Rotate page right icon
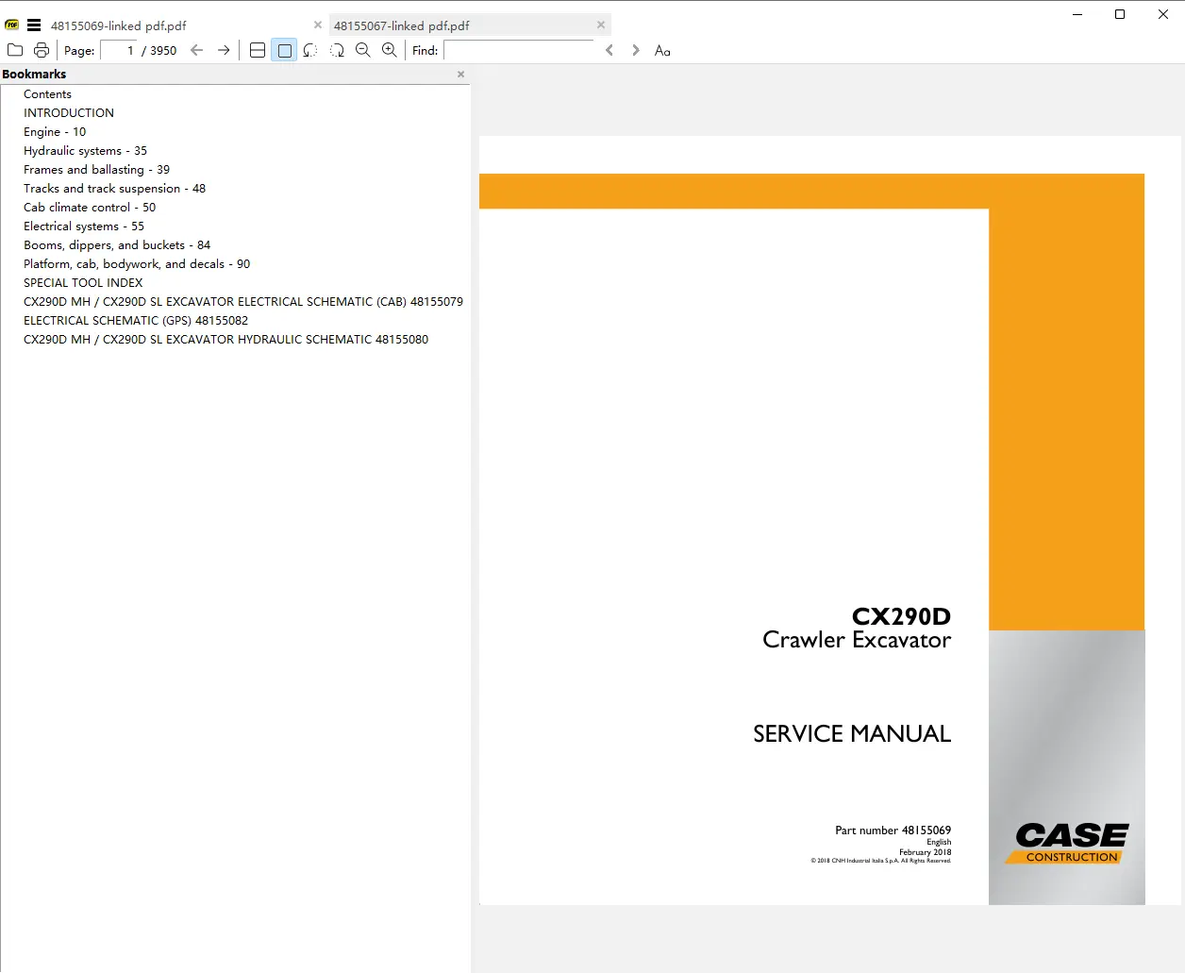Viewport: 1185px width, 973px height. pyautogui.click(x=337, y=50)
